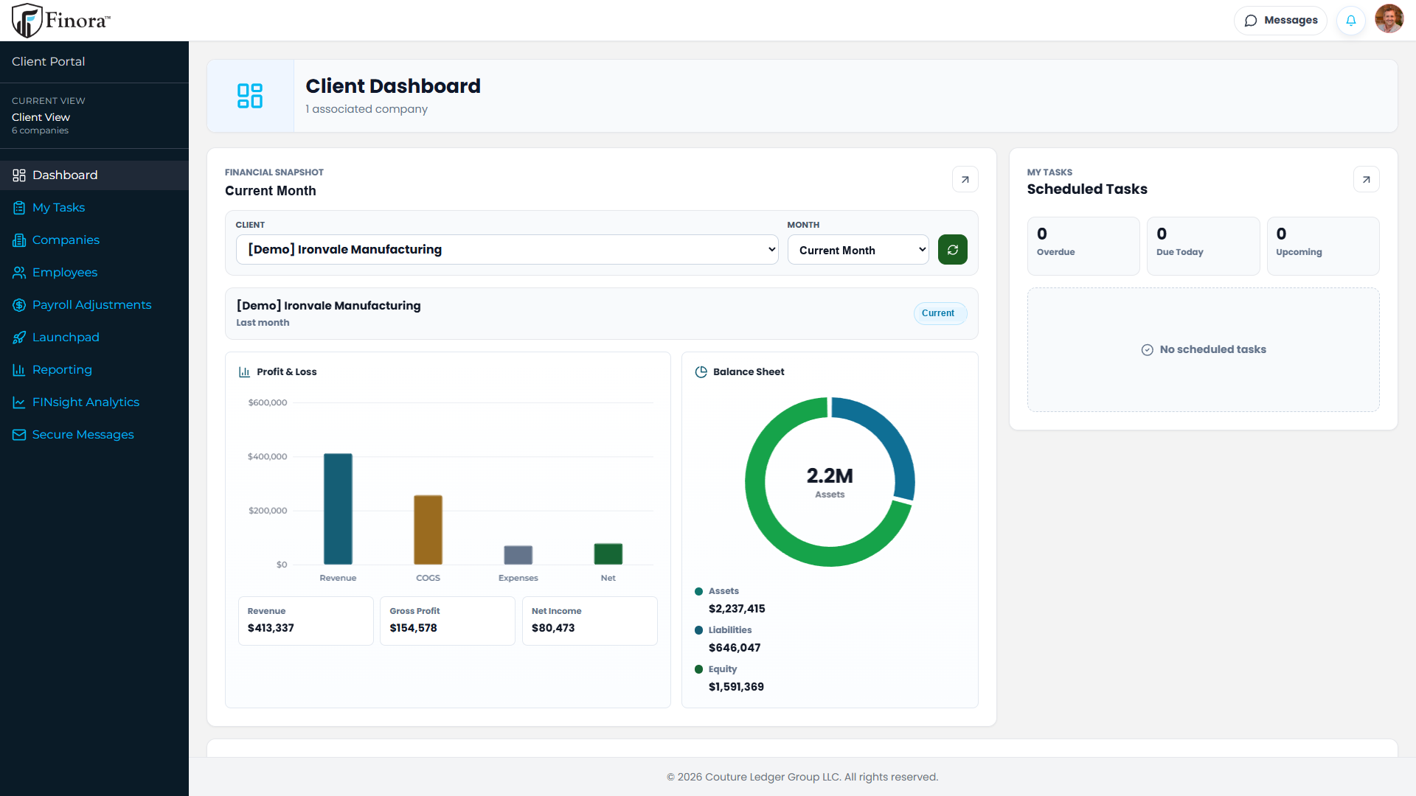Open Payroll Adjustments

coord(94,305)
